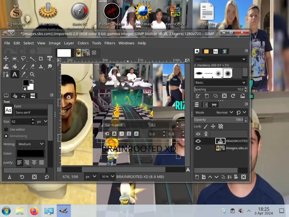Select the Paths tool
Screen dimensions: 289x217
pyautogui.click(x=6, y=74)
